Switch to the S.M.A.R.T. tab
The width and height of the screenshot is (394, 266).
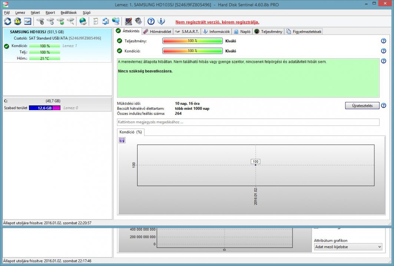[x=187, y=31]
